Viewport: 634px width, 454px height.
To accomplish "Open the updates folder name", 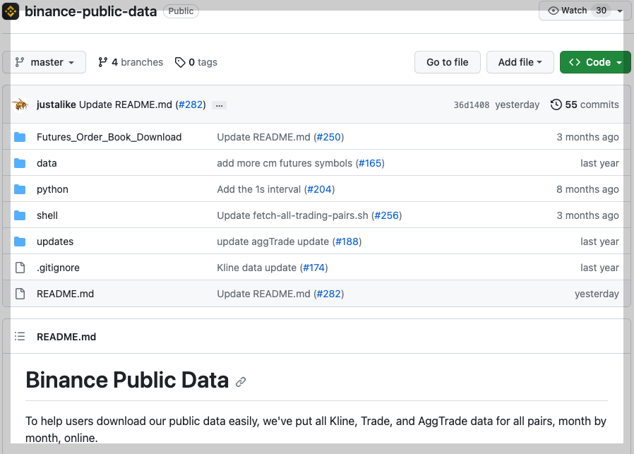I will [x=55, y=241].
